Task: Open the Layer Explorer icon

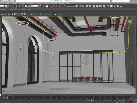Action: 90,6
